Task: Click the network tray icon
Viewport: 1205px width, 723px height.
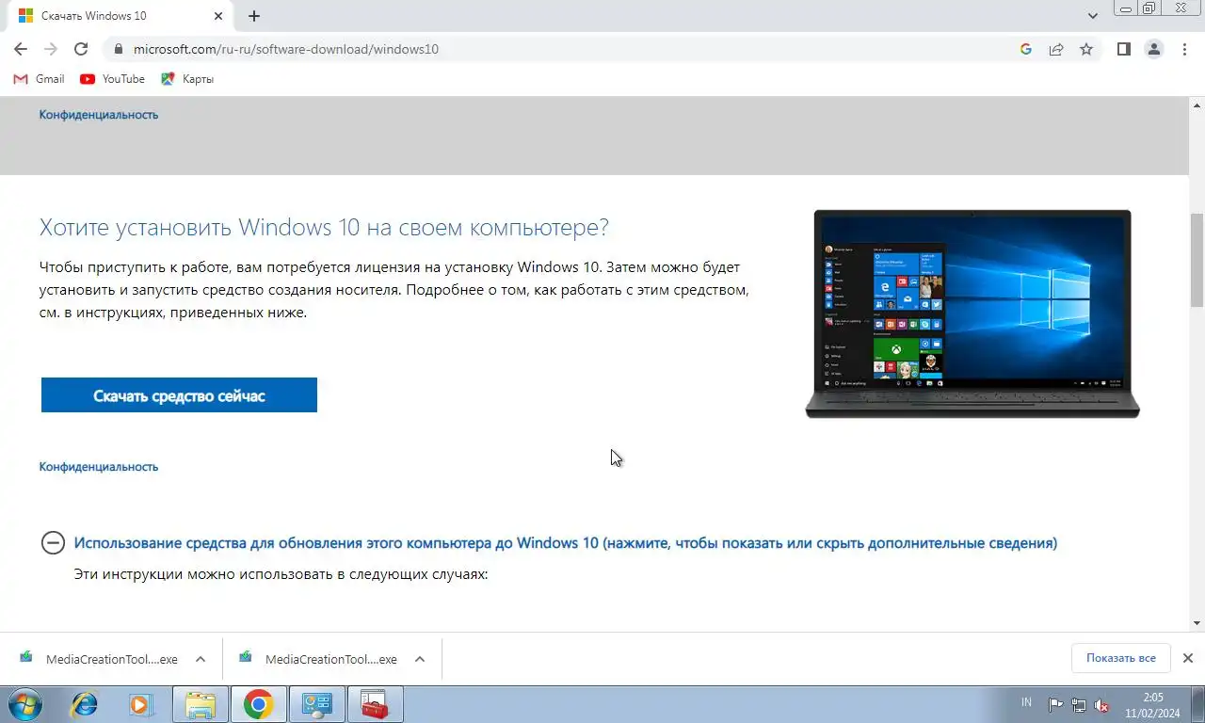Action: coord(1079,704)
